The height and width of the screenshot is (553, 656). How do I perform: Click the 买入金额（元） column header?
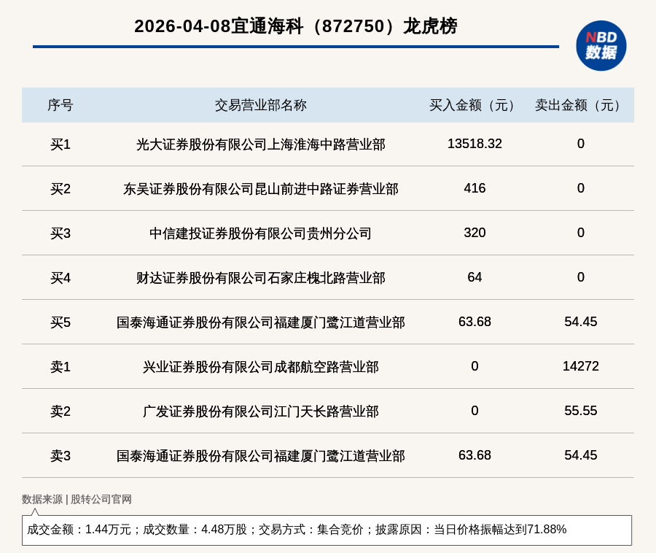475,105
